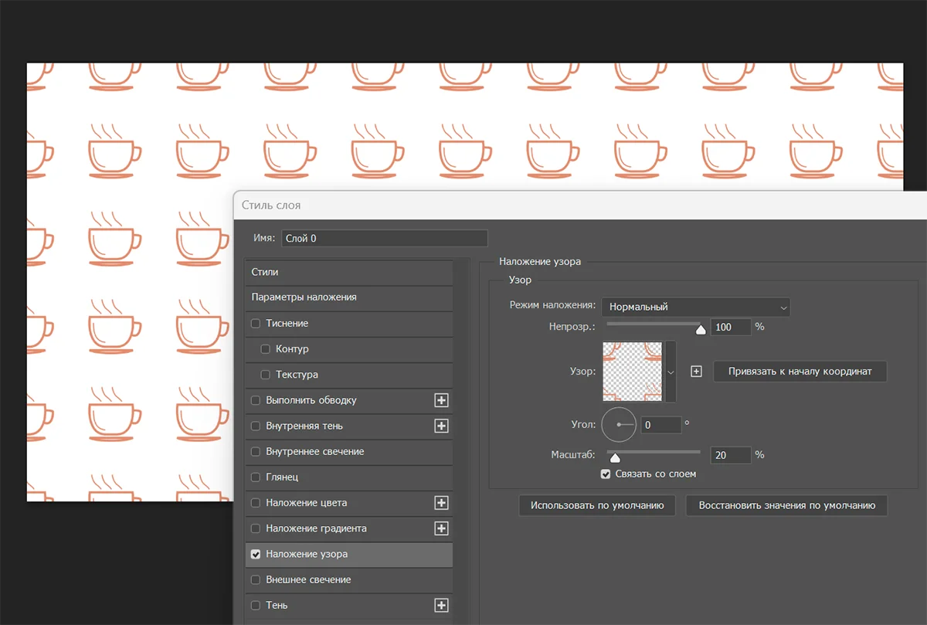Select Параметры наложения in the list
927x625 pixels.
click(349, 297)
